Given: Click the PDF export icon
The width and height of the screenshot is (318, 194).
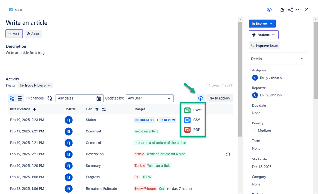Looking at the screenshot, I should point(187,130).
